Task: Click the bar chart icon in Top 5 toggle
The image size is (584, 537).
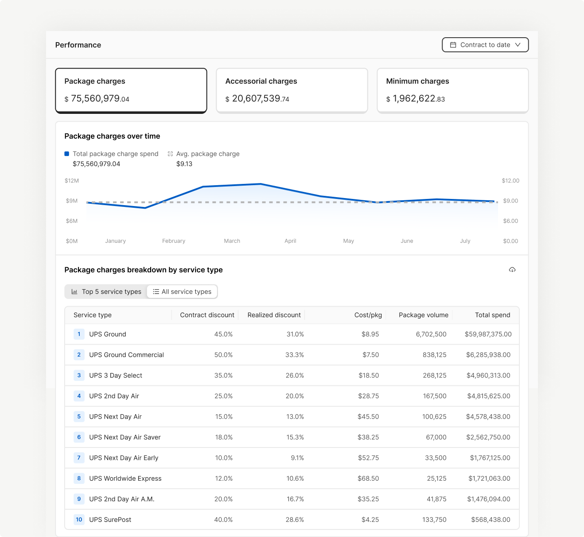Action: coord(74,292)
